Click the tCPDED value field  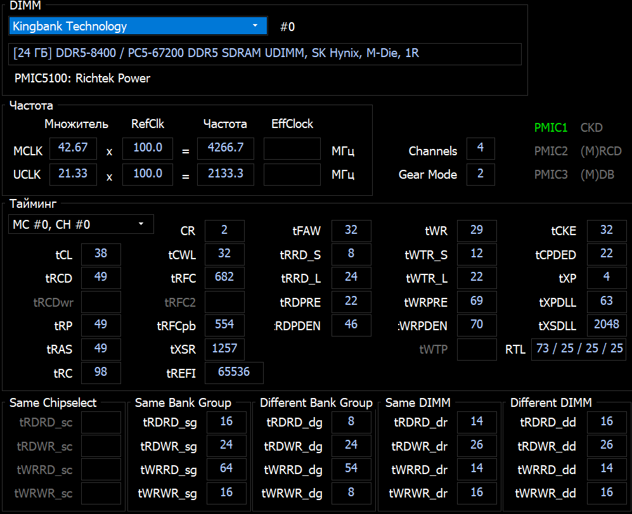(x=607, y=254)
